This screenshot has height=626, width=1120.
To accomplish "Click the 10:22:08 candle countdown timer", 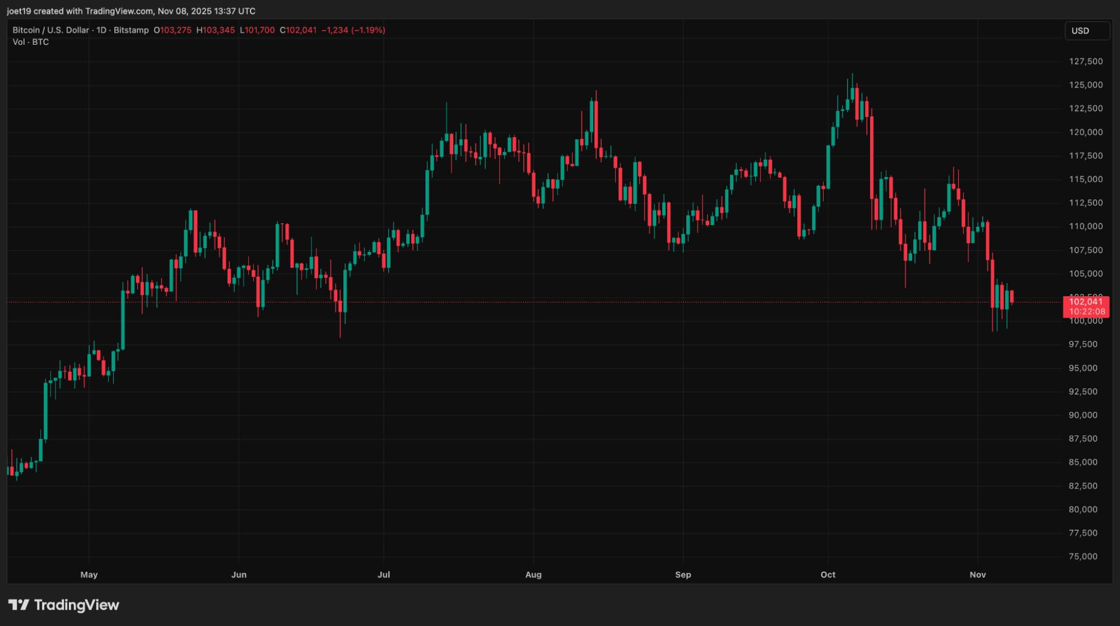I will pyautogui.click(x=1086, y=312).
